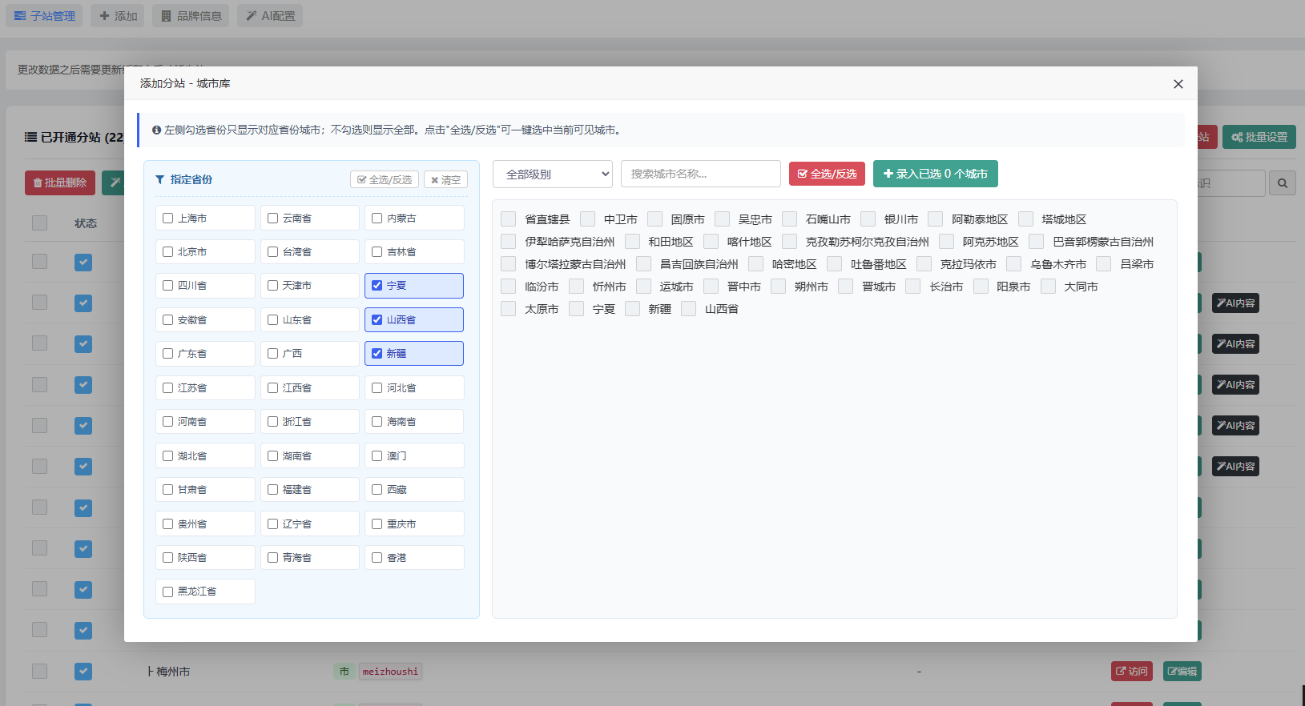Viewport: 1305px width, 706px height.
Task: Check the 上海市 province checkbox
Action: [x=168, y=218]
